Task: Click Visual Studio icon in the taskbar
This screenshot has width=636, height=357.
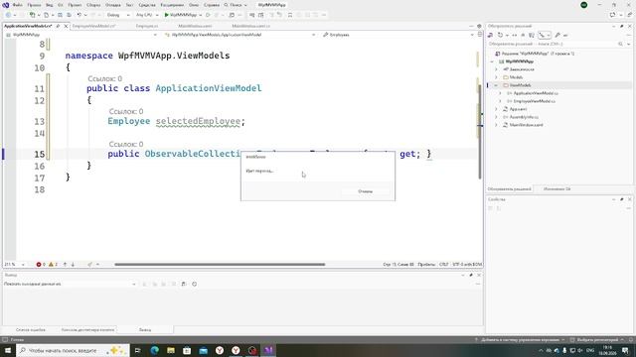Action: tap(268, 350)
